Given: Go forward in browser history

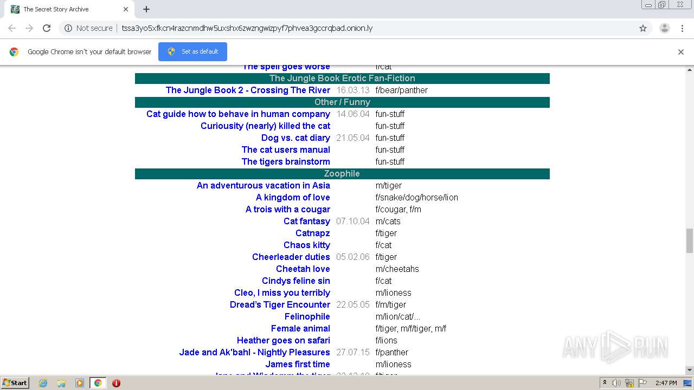Looking at the screenshot, I should coord(29,28).
